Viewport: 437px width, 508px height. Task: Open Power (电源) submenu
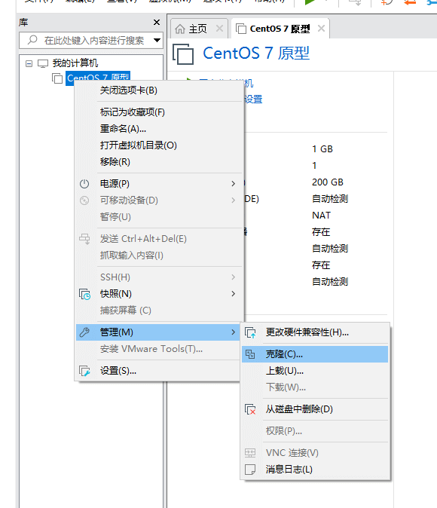[x=159, y=184]
